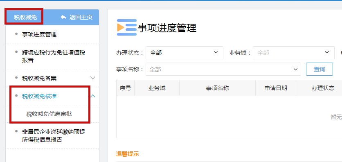Open 税收减免优惠审批 submenu item
This screenshot has width=342, height=162.
(x=49, y=114)
